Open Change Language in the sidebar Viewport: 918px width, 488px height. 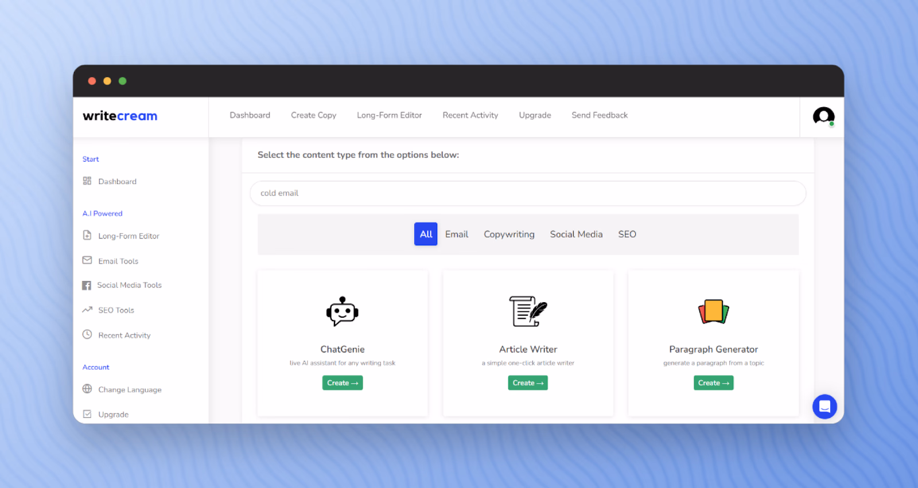130,389
